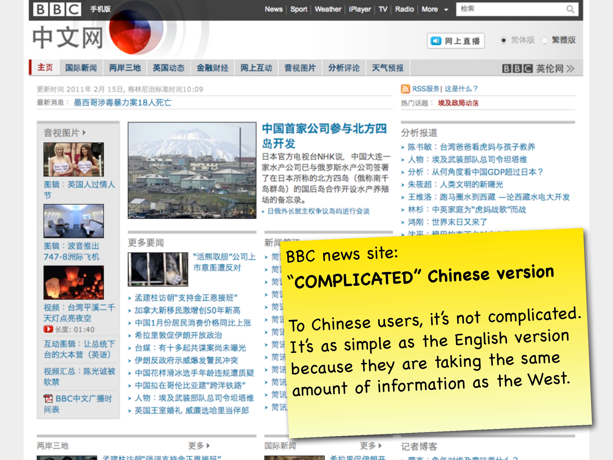Click the RSS feed orange icon
Image resolution: width=613 pixels, height=460 pixels.
[405, 89]
